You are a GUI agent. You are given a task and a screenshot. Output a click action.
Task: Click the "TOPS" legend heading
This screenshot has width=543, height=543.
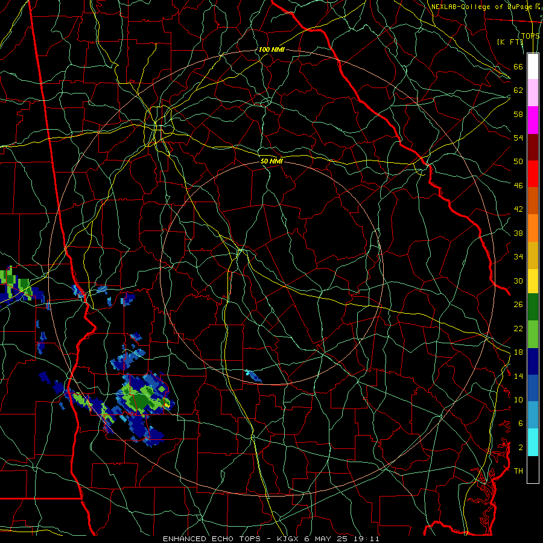(530, 36)
